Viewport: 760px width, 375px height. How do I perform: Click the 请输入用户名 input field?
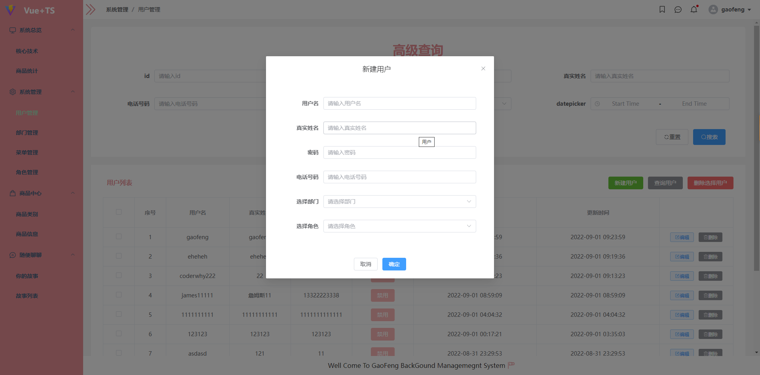399,103
